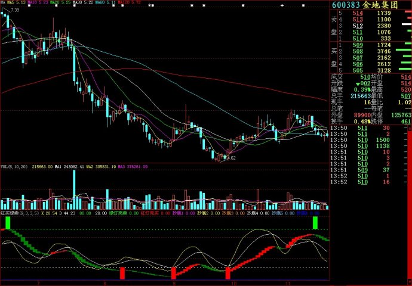Image resolution: width=412 pixels, height=286 pixels.
Task: Click the buy level 1 price 509
Action: (358, 45)
